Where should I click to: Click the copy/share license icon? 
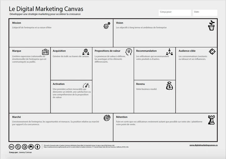tap(18, 147)
